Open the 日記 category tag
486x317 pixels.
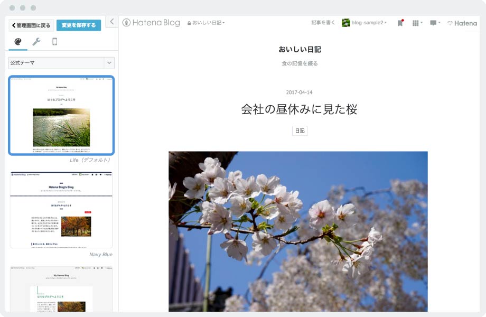(x=300, y=130)
